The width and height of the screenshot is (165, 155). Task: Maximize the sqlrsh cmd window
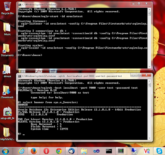coord(139,75)
